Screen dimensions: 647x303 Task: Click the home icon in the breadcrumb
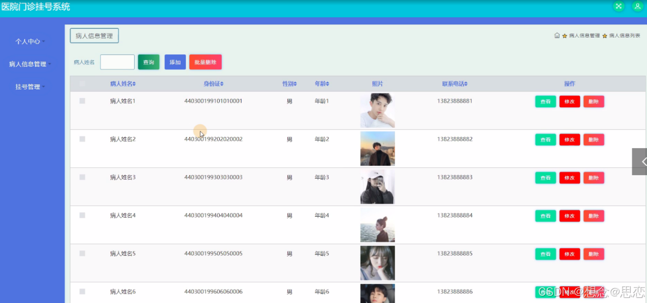click(x=557, y=36)
